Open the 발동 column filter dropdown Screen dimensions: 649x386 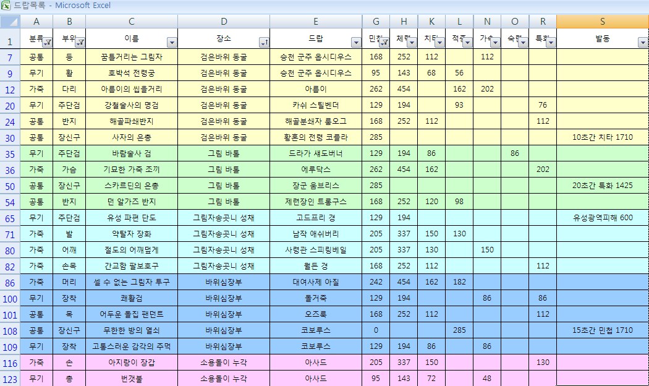point(642,43)
